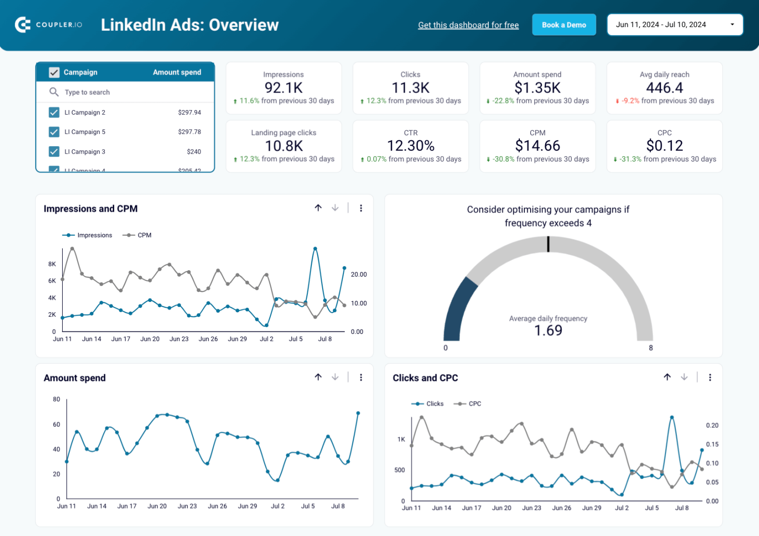Uncheck LI Campaign 5 in the campaign list
The width and height of the screenshot is (759, 536).
click(x=54, y=132)
